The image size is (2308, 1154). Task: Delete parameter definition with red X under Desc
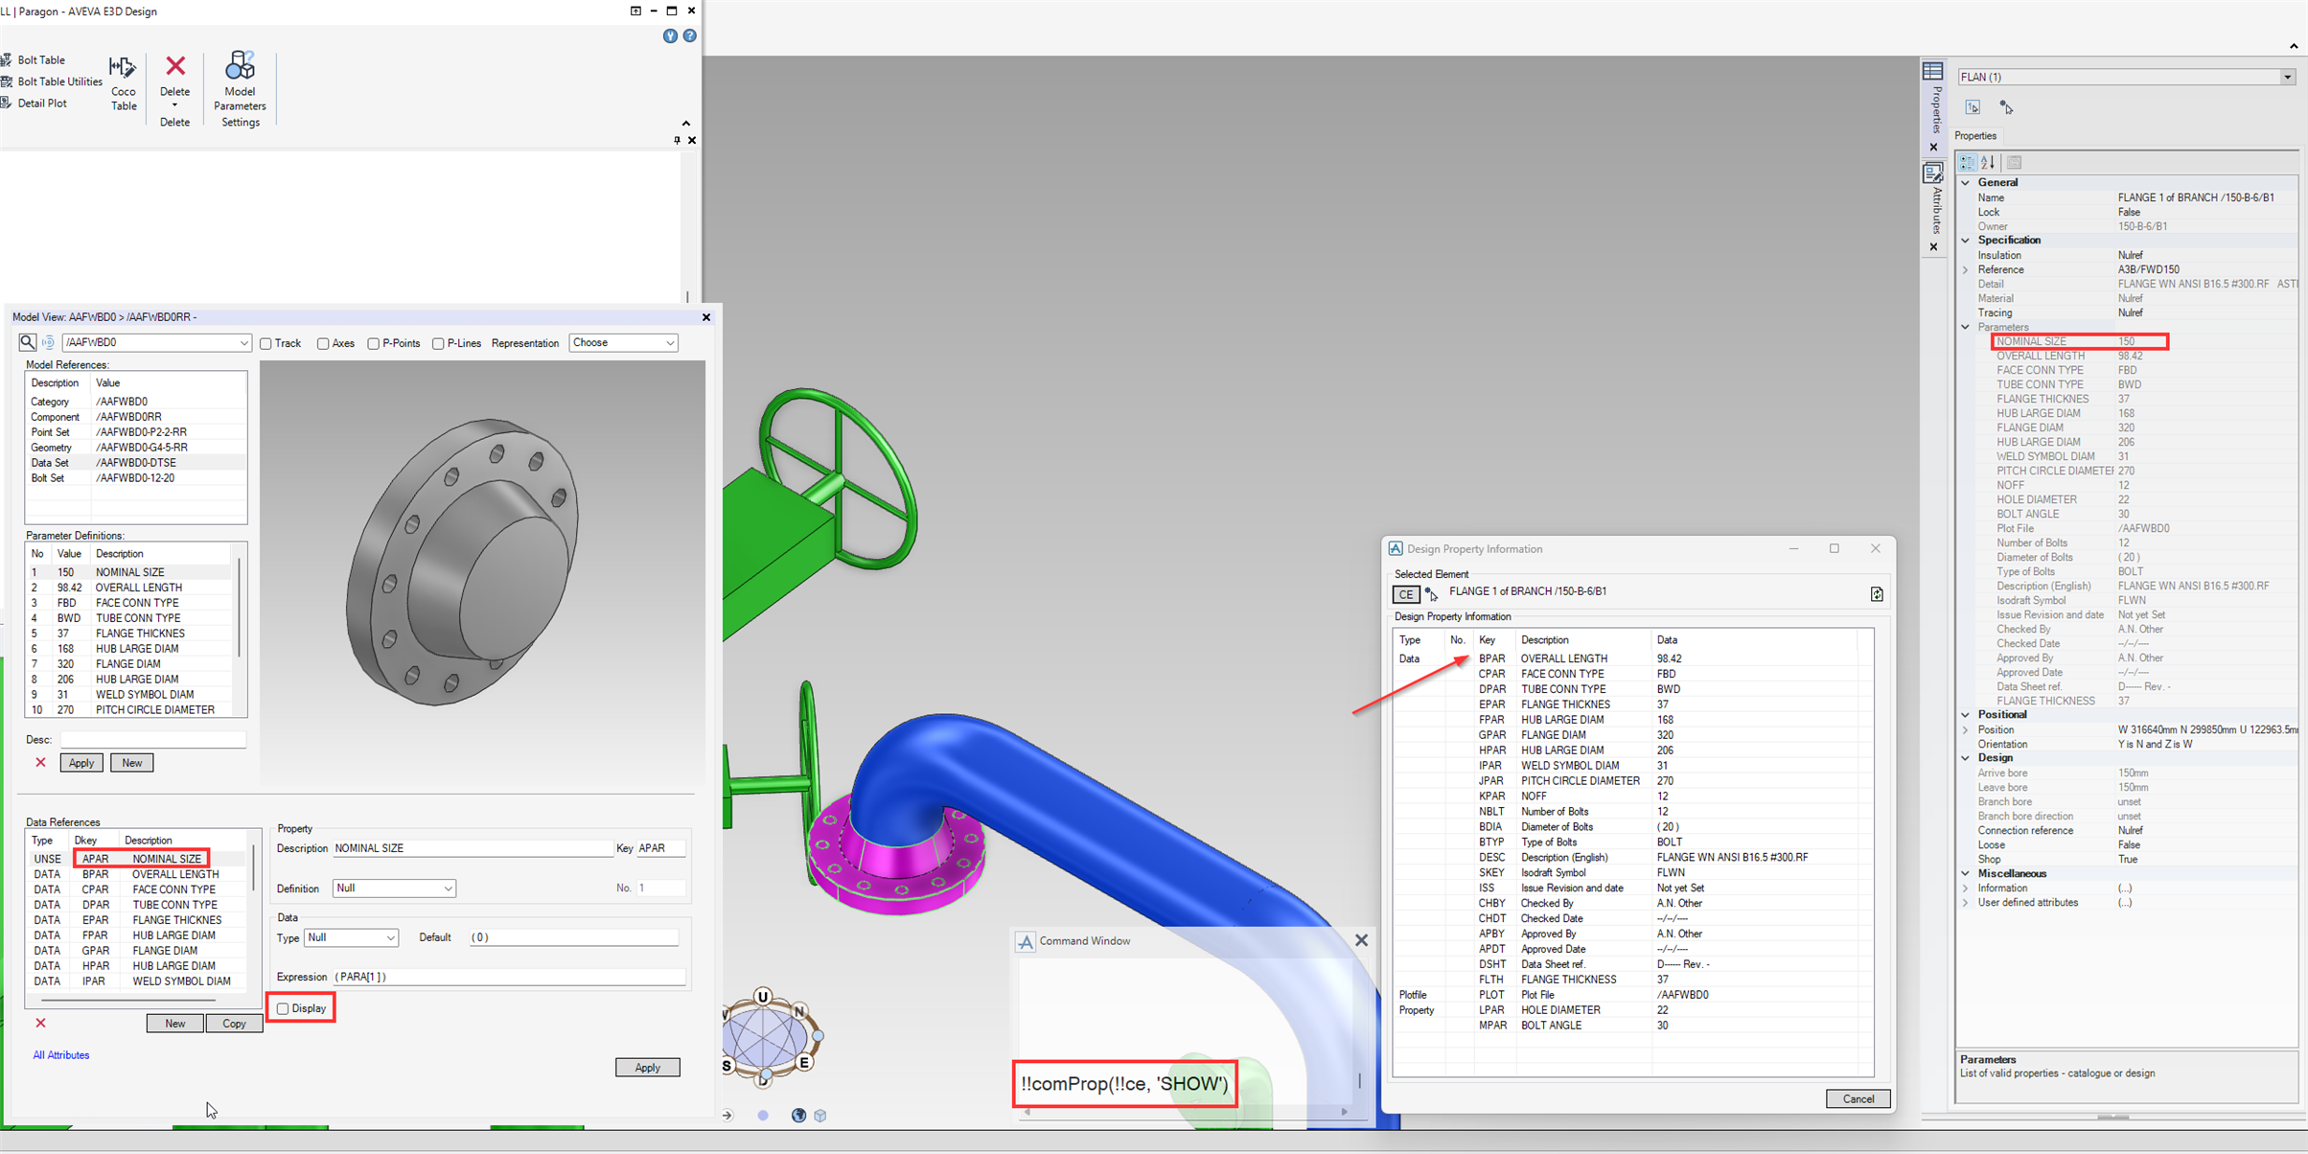[x=40, y=763]
